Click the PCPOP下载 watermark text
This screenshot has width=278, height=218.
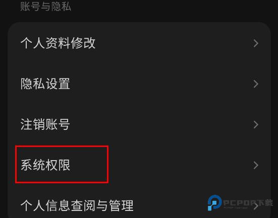(248, 202)
